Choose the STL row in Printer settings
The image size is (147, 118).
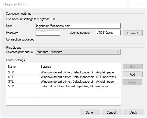tap(63, 81)
